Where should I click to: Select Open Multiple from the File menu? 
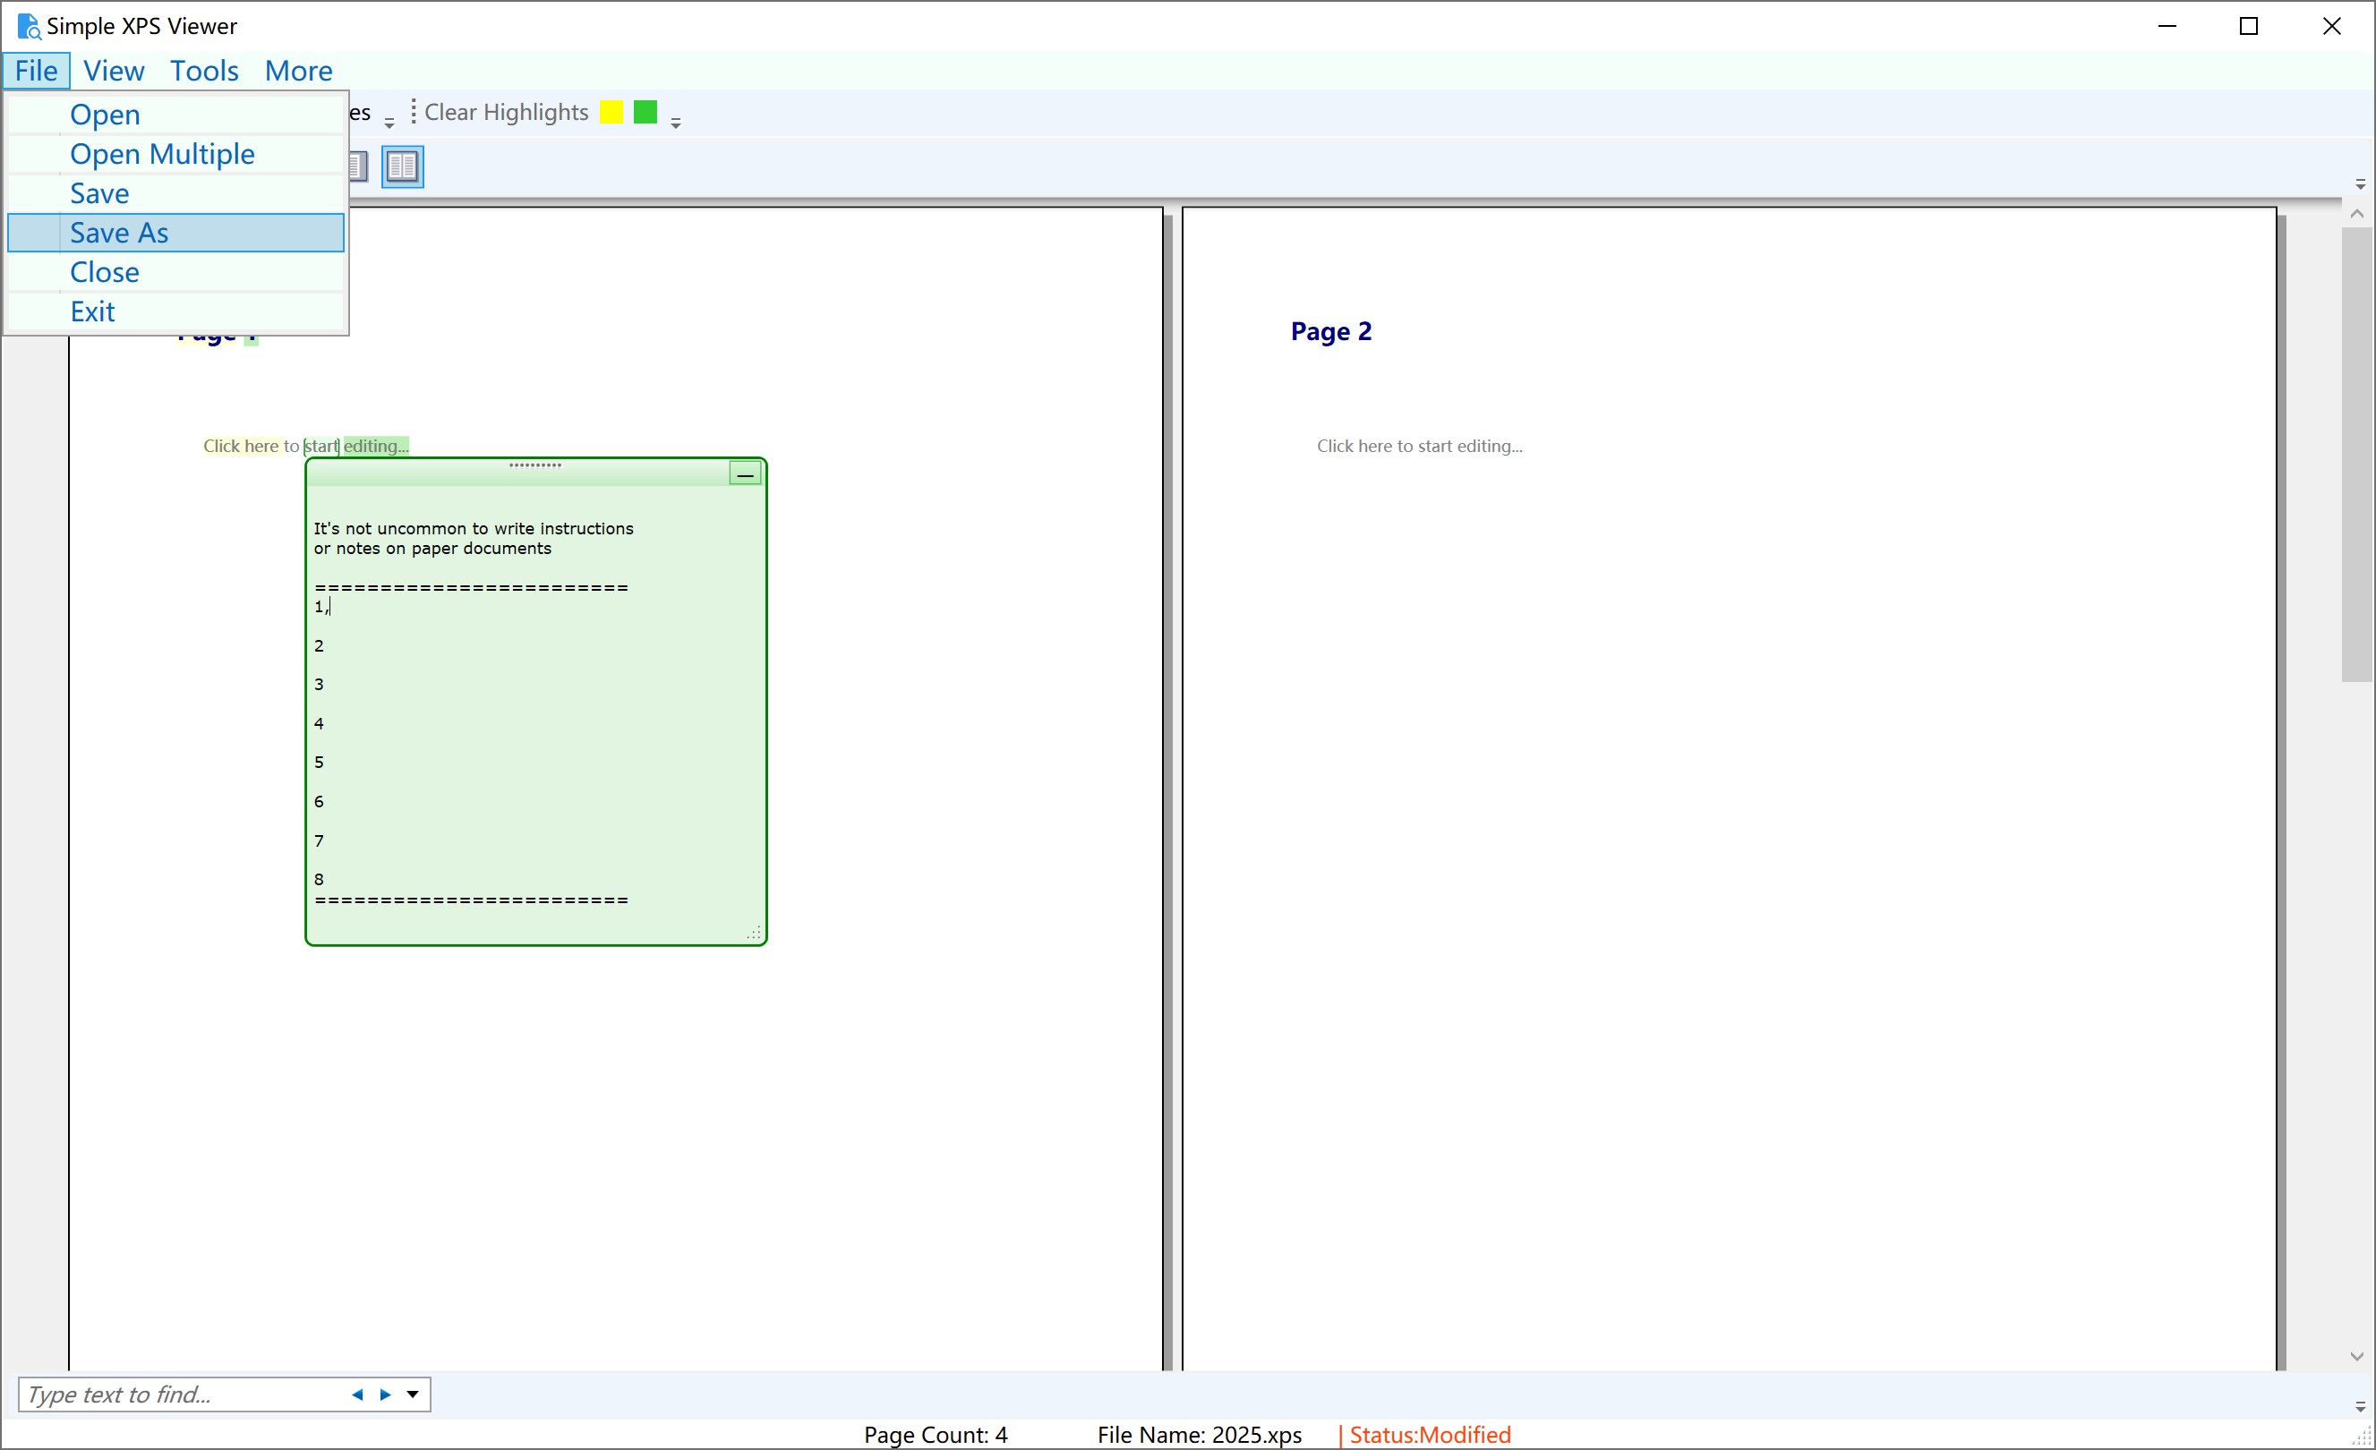click(x=162, y=153)
